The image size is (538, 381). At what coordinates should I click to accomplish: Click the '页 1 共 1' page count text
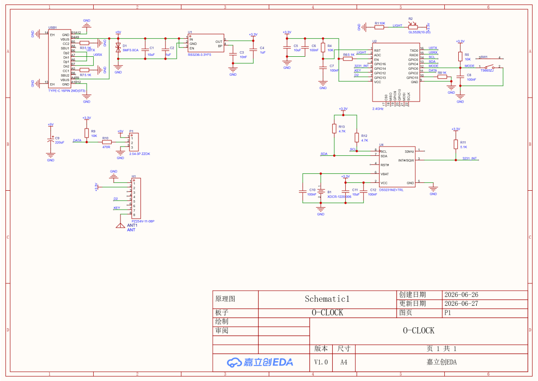point(441,349)
